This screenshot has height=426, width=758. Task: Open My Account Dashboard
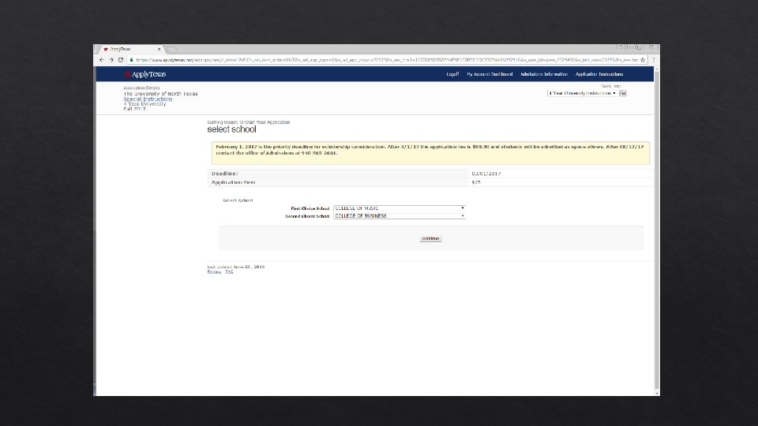[490, 74]
